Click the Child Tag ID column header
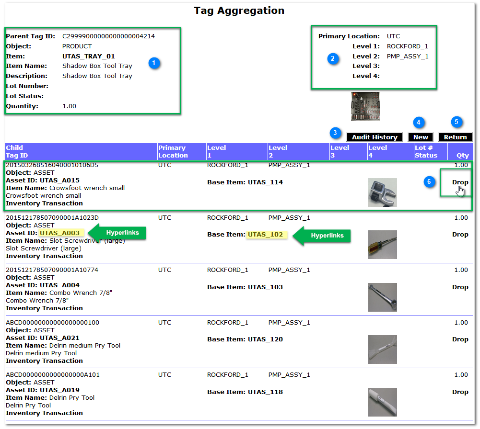Image resolution: width=480 pixels, height=429 pixels. coord(17,151)
